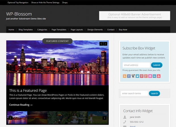Screen dimensions: 176x127
Task: Open Blog Templates menu item
Action: 26,30
